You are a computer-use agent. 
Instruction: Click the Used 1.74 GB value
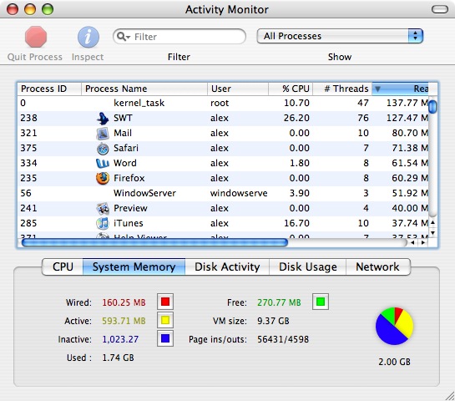click(x=118, y=358)
